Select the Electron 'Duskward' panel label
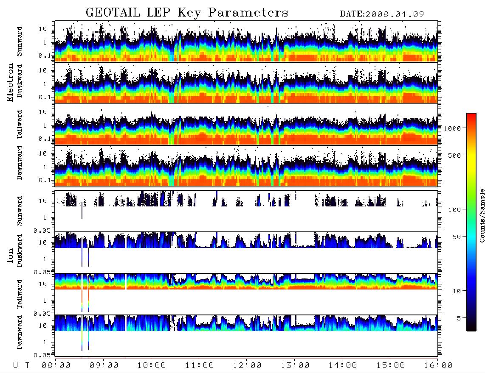485x373 pixels. (19, 81)
